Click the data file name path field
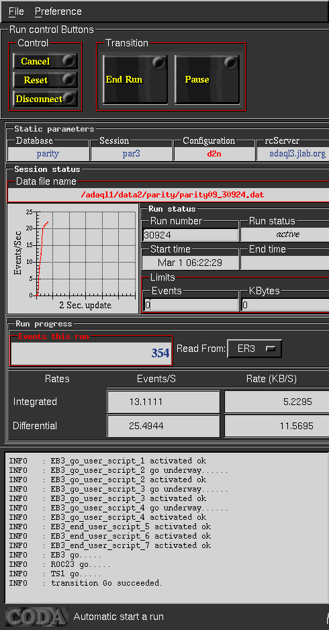 (169, 195)
